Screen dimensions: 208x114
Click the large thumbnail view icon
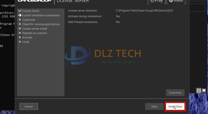pyautogui.click(x=204, y=90)
